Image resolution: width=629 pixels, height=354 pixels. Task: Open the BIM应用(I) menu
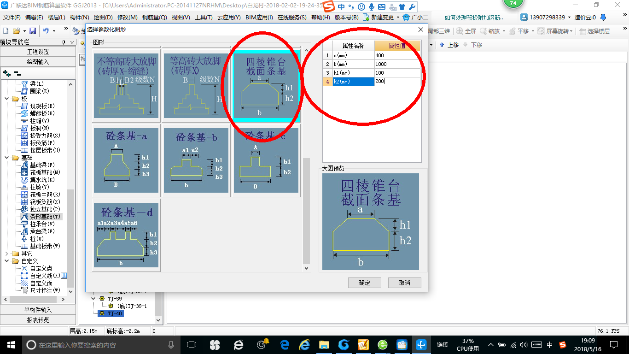click(259, 18)
